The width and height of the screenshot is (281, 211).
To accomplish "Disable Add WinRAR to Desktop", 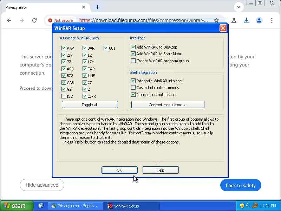I will pos(133,47).
